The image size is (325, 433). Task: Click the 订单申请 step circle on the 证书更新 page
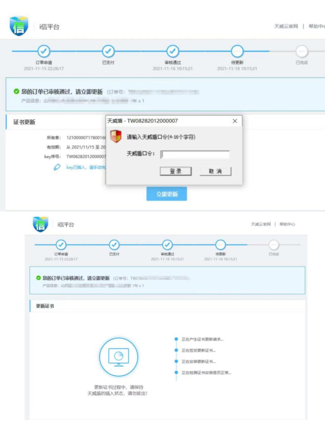44,51
